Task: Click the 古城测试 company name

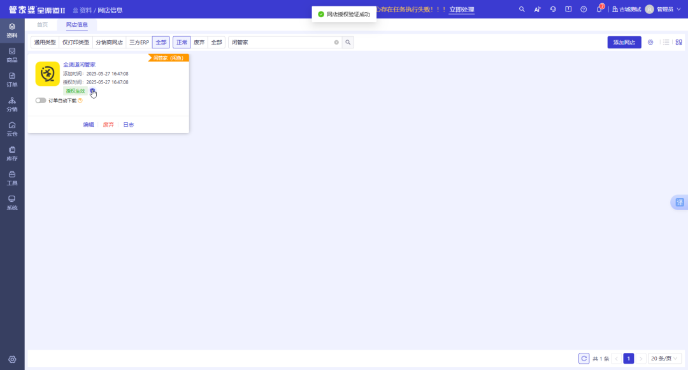Action: (627, 9)
